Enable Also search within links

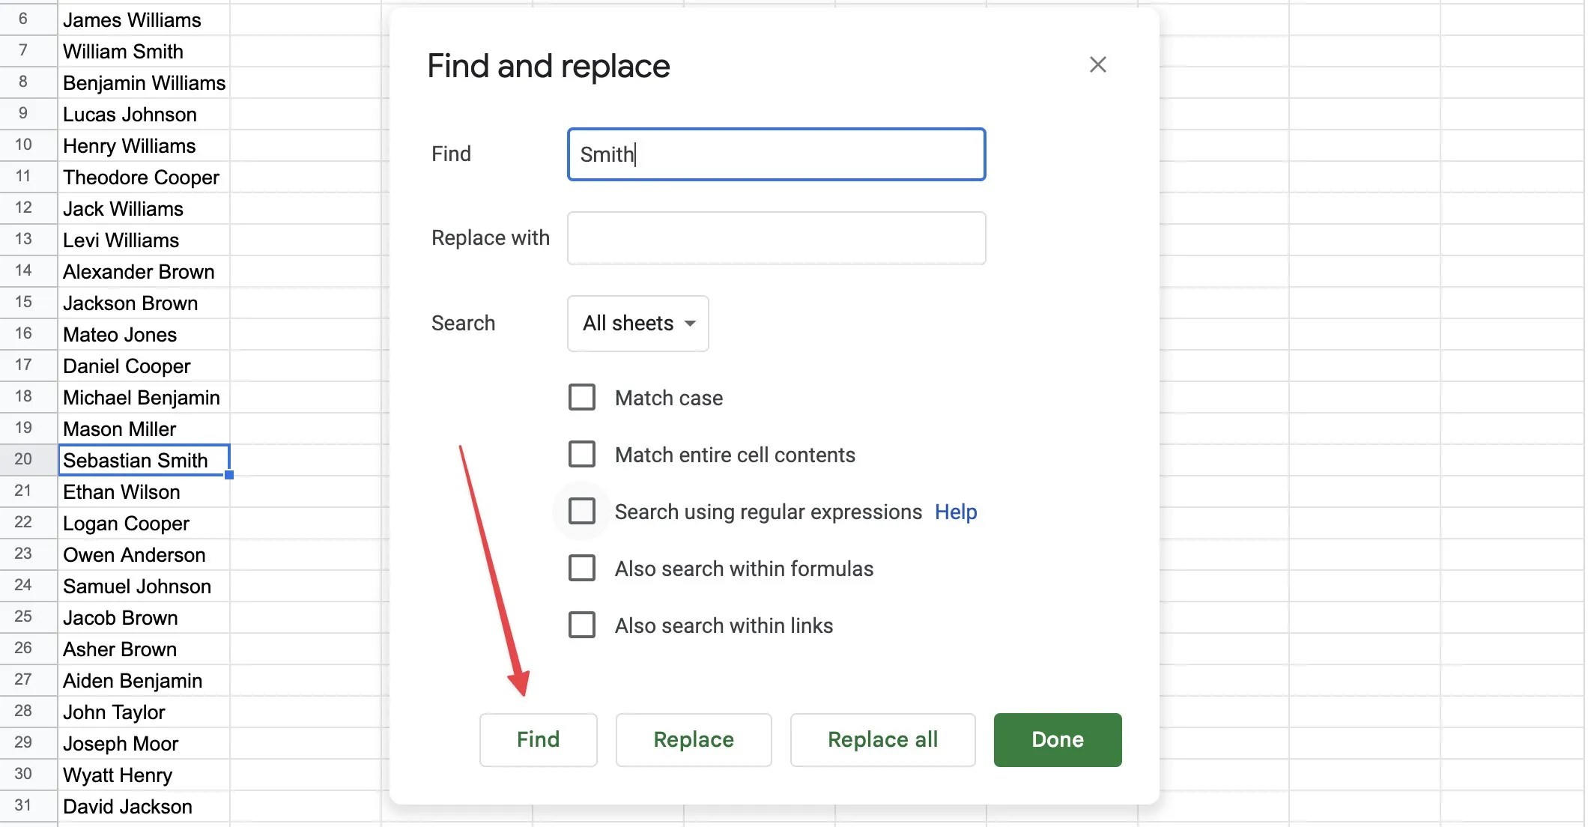pos(581,625)
